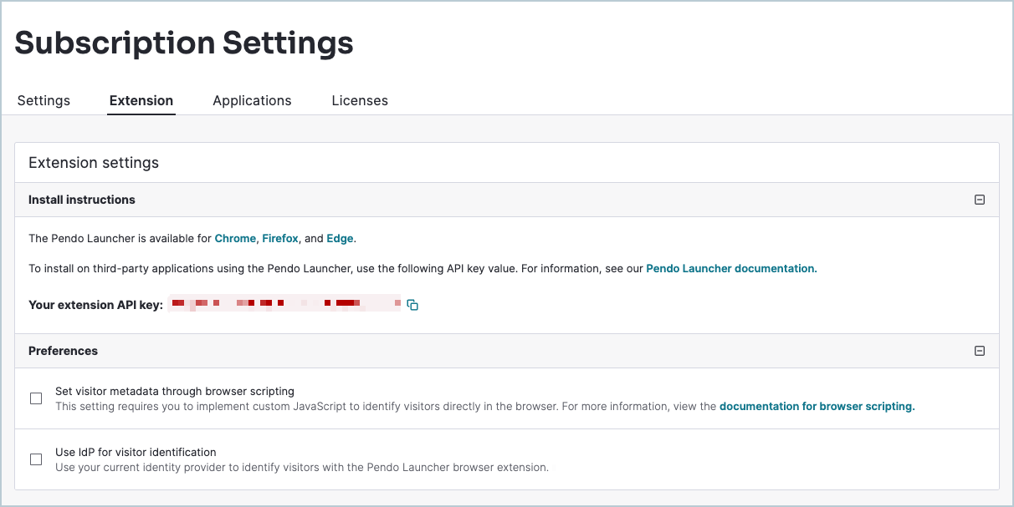Copy the extension API key
This screenshot has height=507, width=1014.
click(412, 306)
